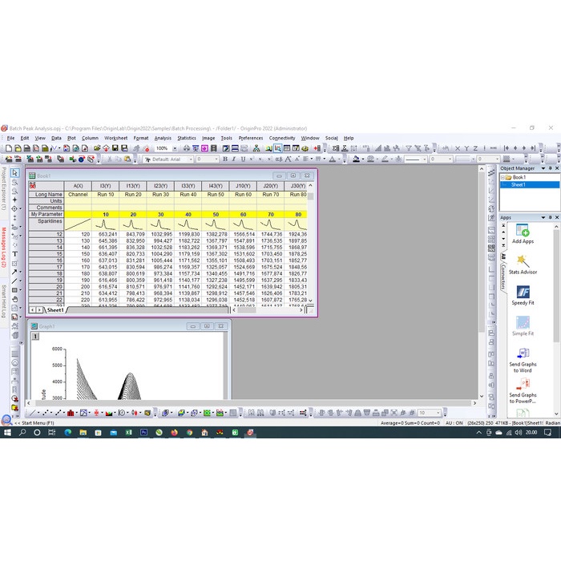Click the Statistics on Columns sigma icon
Screen dimensions: 561x561
336,148
